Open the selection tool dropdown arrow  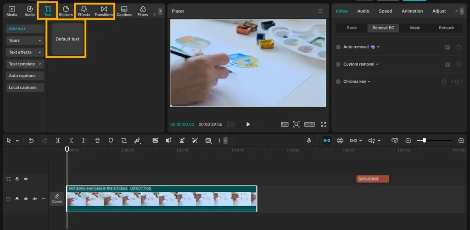[x=17, y=140]
